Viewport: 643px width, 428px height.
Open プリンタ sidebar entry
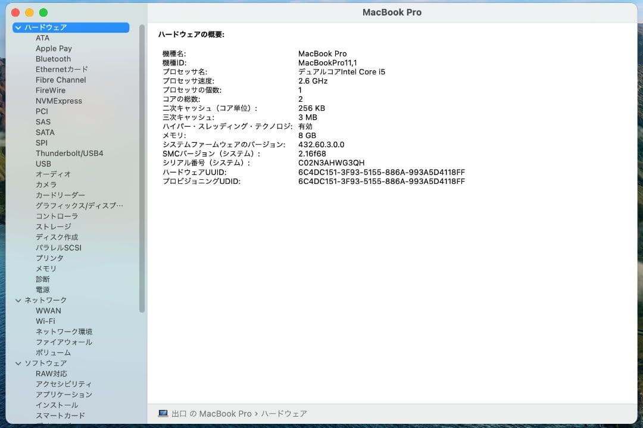49,258
